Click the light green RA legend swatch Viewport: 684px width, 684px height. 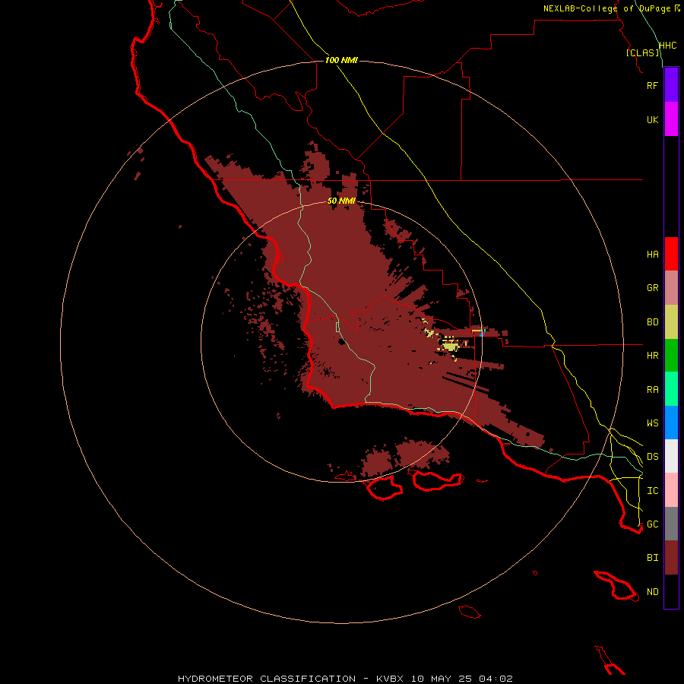[671, 389]
